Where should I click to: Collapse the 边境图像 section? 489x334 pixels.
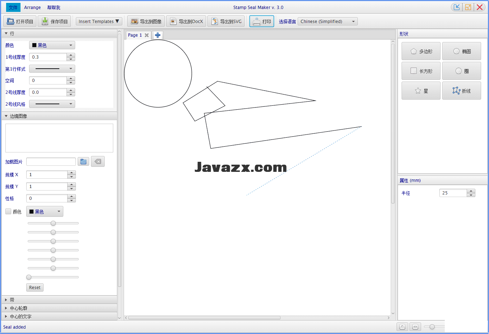pyautogui.click(x=6, y=116)
